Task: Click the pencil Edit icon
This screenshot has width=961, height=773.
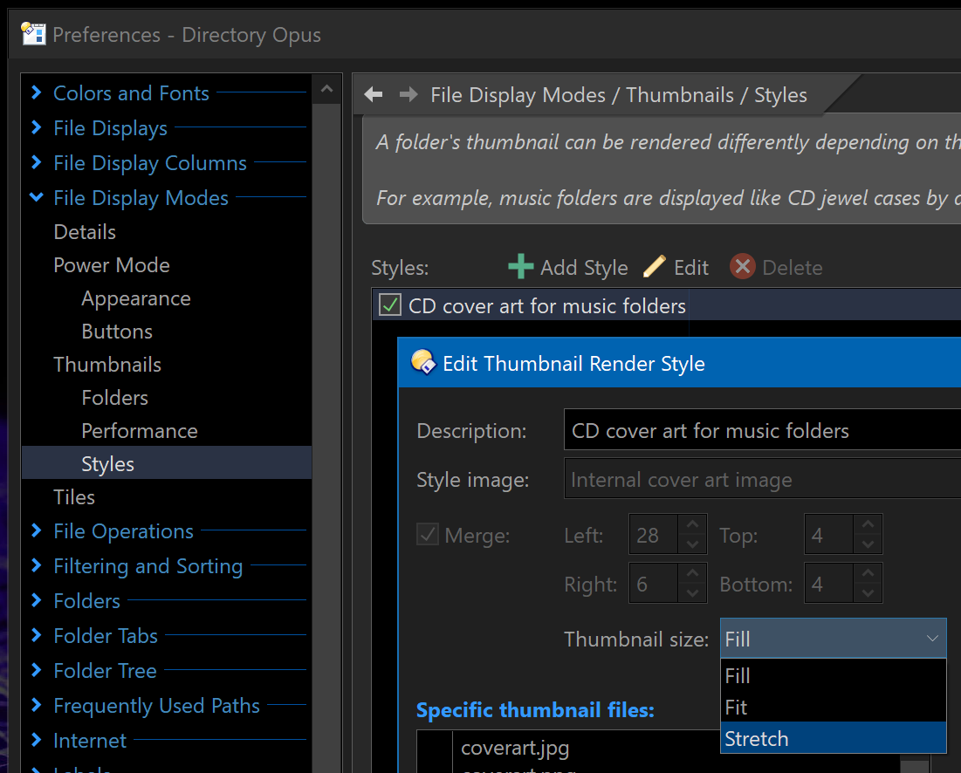Action: [655, 266]
